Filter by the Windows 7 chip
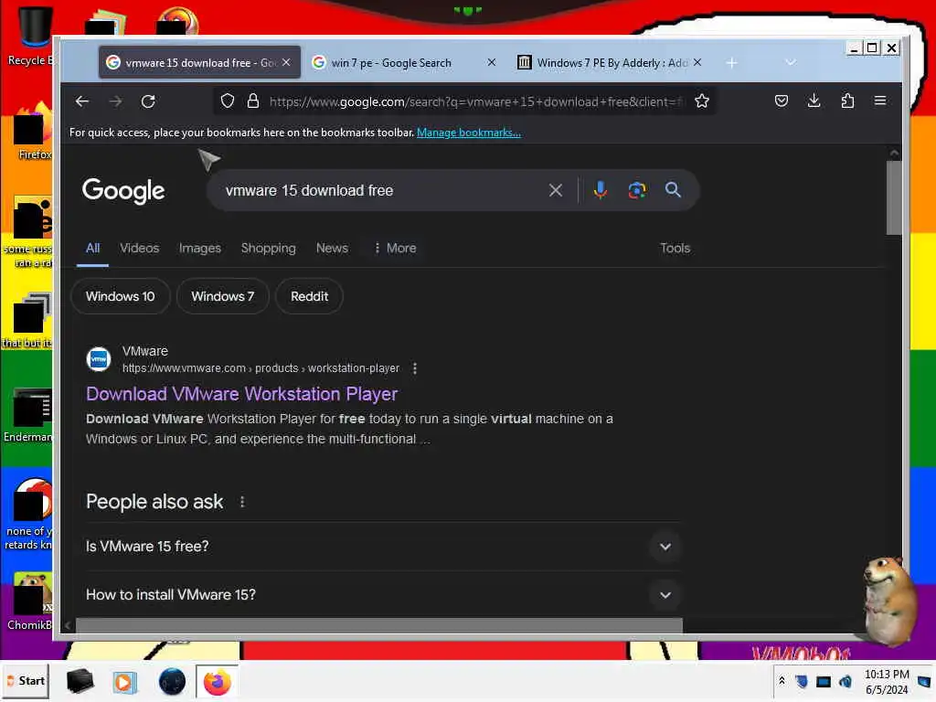936x702 pixels. click(223, 297)
